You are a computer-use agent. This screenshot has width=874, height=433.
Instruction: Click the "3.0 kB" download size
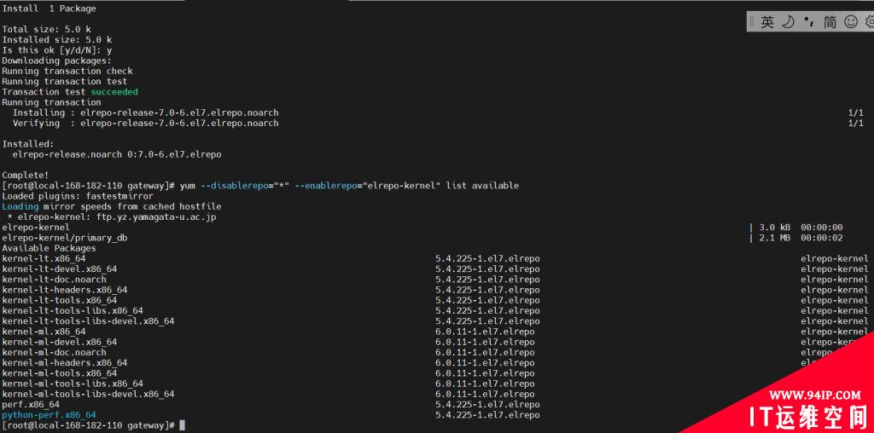coord(775,227)
